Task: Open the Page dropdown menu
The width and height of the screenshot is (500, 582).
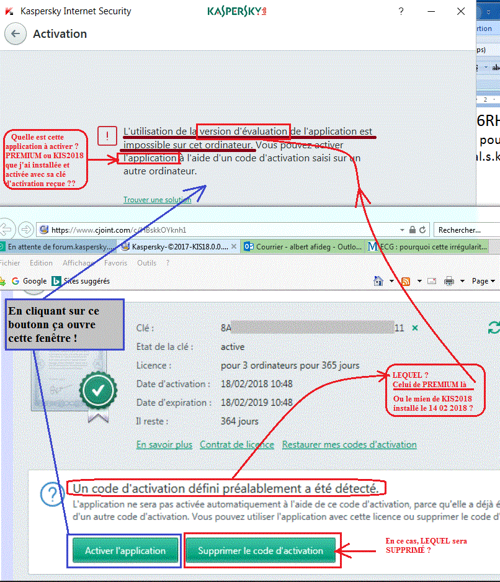Action: tap(483, 281)
